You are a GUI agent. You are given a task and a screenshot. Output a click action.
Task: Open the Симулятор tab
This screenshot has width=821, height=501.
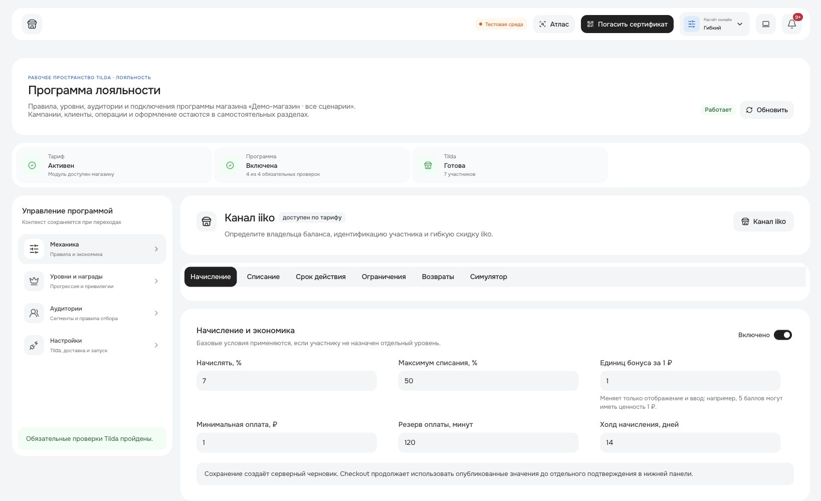489,277
